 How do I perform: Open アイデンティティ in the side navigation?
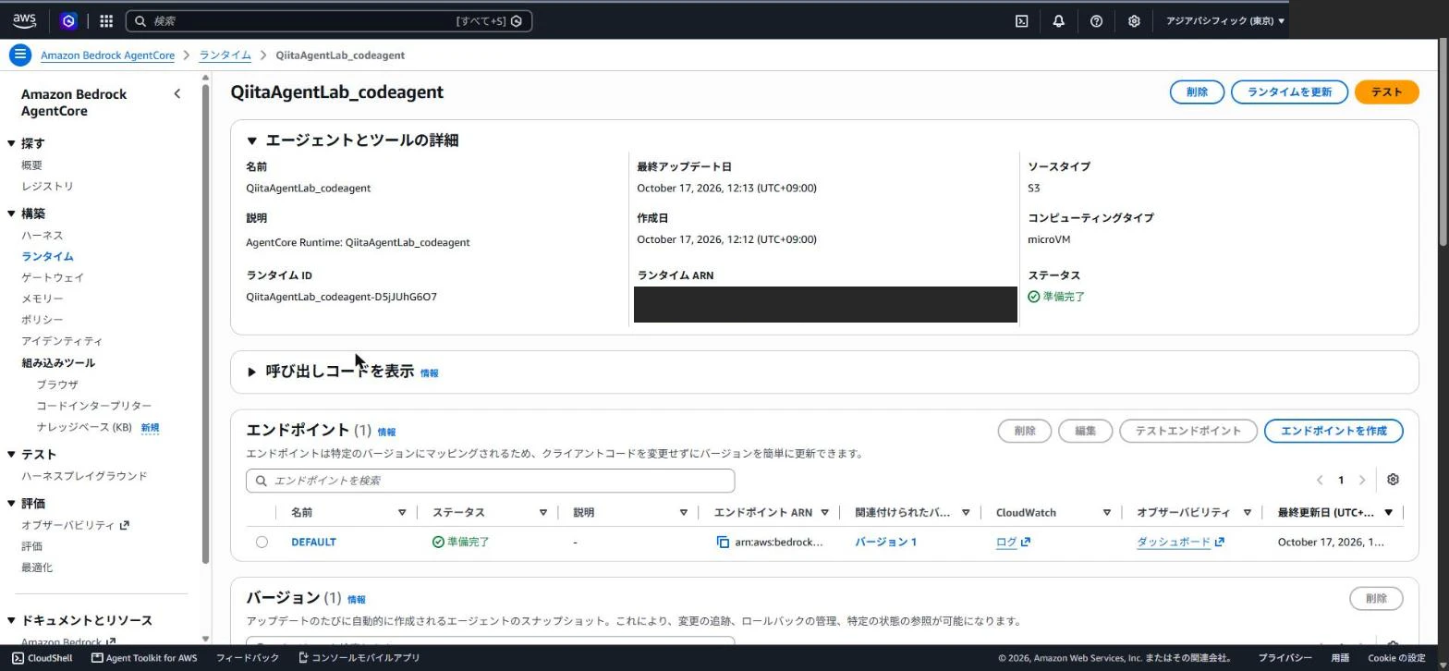point(62,341)
